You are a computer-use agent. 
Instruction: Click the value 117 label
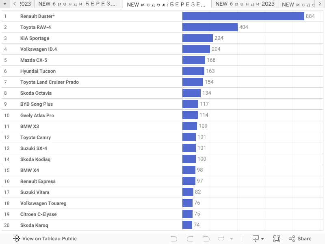pos(204,104)
